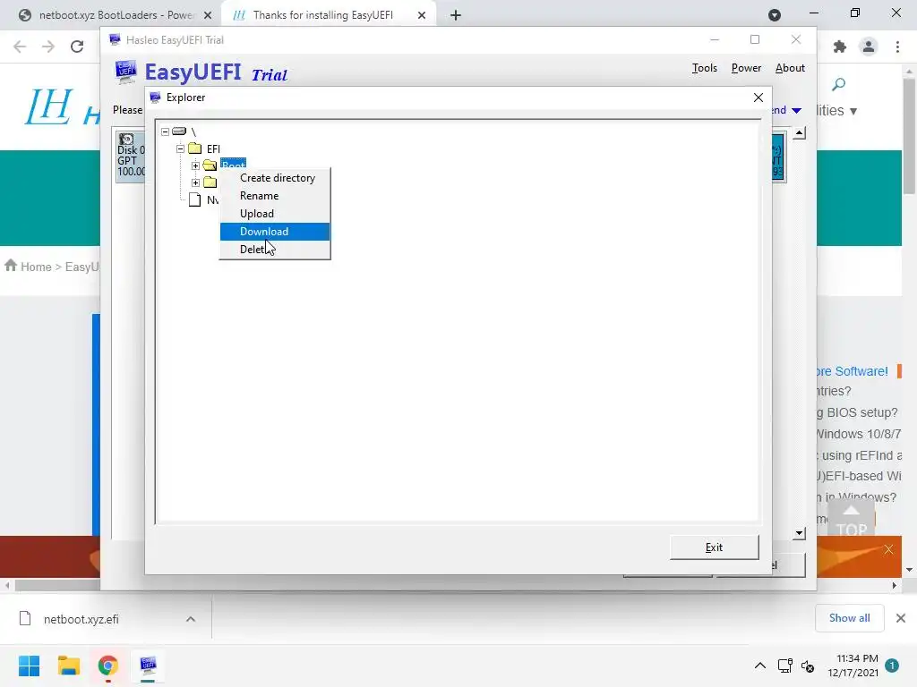917x687 pixels.
Task: Click the root drive icon in tree
Action: [179, 131]
